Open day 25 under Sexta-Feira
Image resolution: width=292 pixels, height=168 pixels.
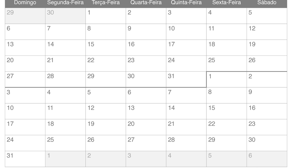pos(227,64)
